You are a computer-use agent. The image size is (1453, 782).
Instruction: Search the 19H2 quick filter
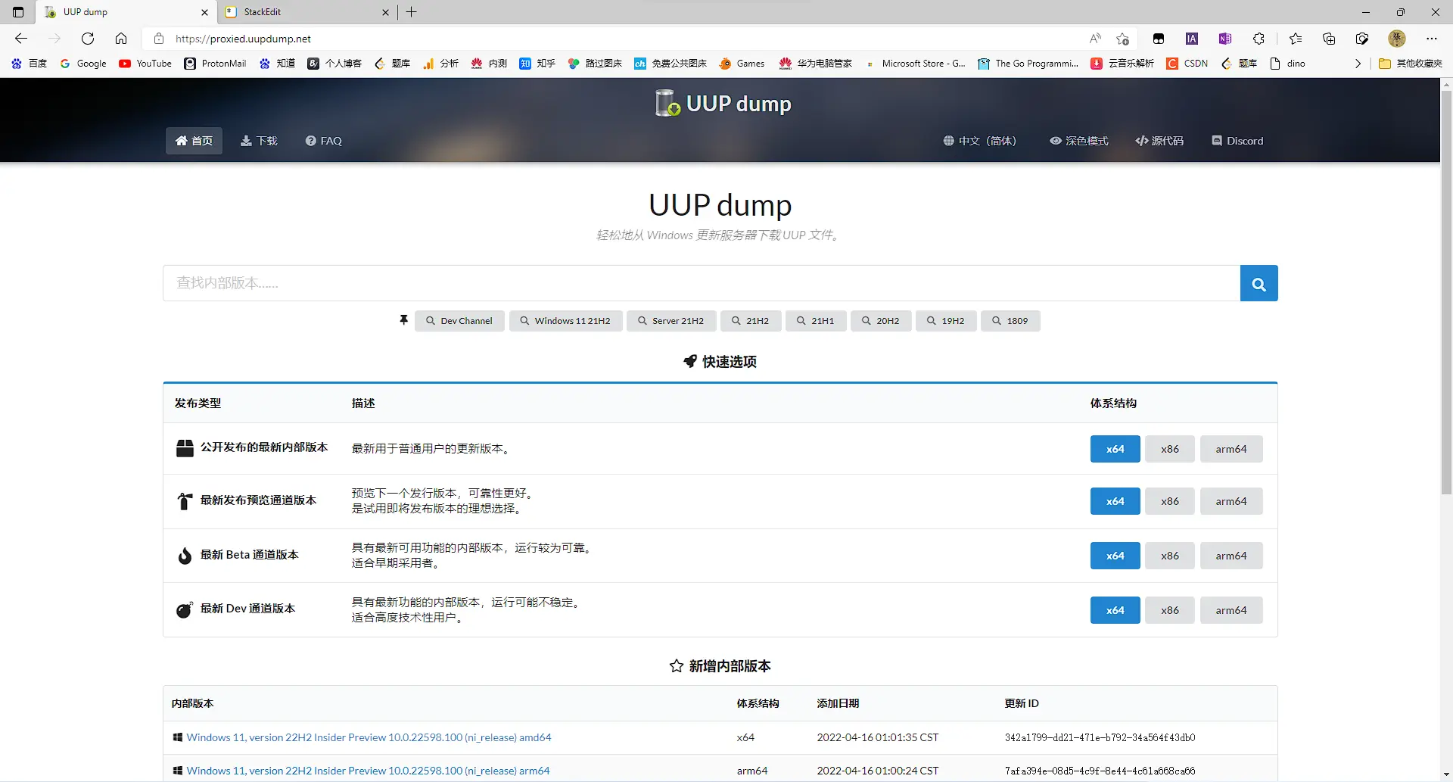pos(946,321)
